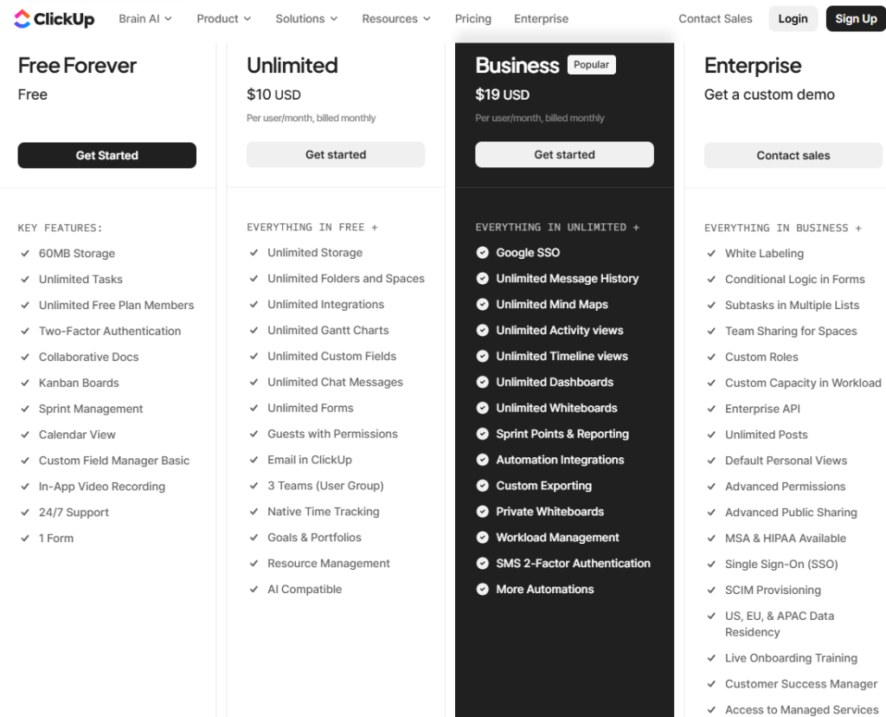Image resolution: width=886 pixels, height=717 pixels.
Task: Click checkmark icon next to 60MB Storage
Action: tap(25, 254)
